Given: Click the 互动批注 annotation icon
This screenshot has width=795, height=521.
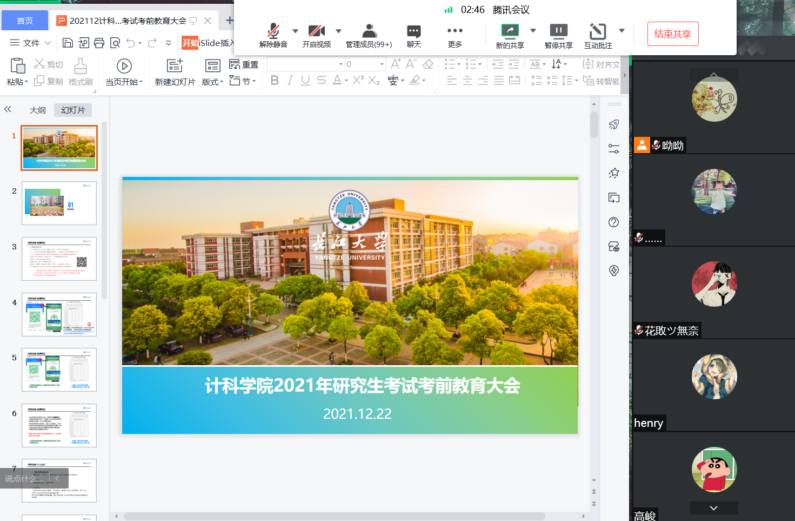Looking at the screenshot, I should (x=598, y=31).
